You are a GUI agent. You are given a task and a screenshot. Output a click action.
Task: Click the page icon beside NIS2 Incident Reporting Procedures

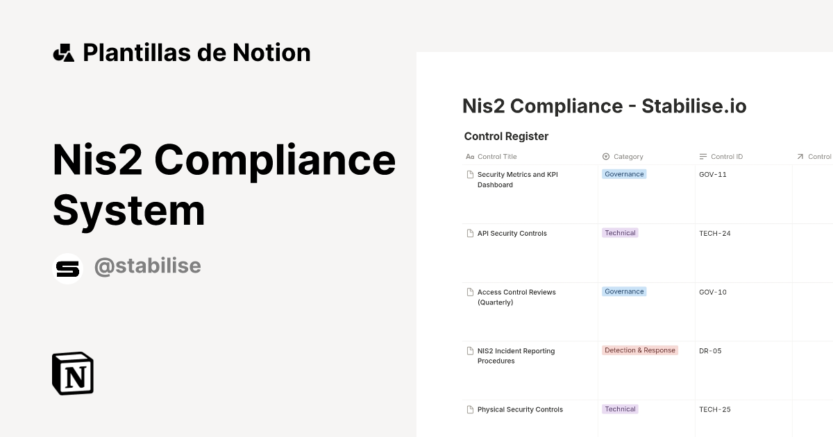469,350
